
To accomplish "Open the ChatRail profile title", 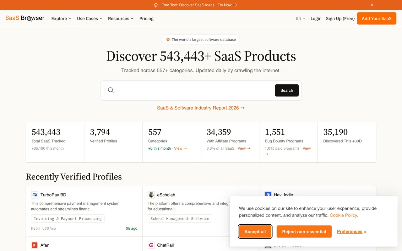I will click(166, 245).
